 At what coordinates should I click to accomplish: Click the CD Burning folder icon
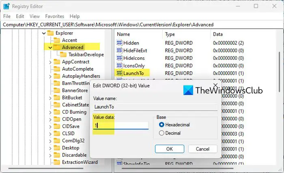point(57,112)
